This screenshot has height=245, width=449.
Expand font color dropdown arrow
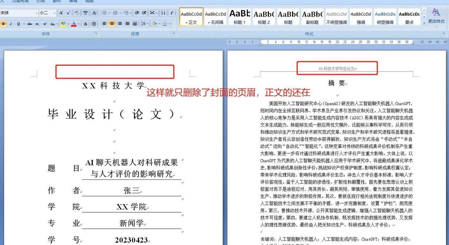coord(78,24)
